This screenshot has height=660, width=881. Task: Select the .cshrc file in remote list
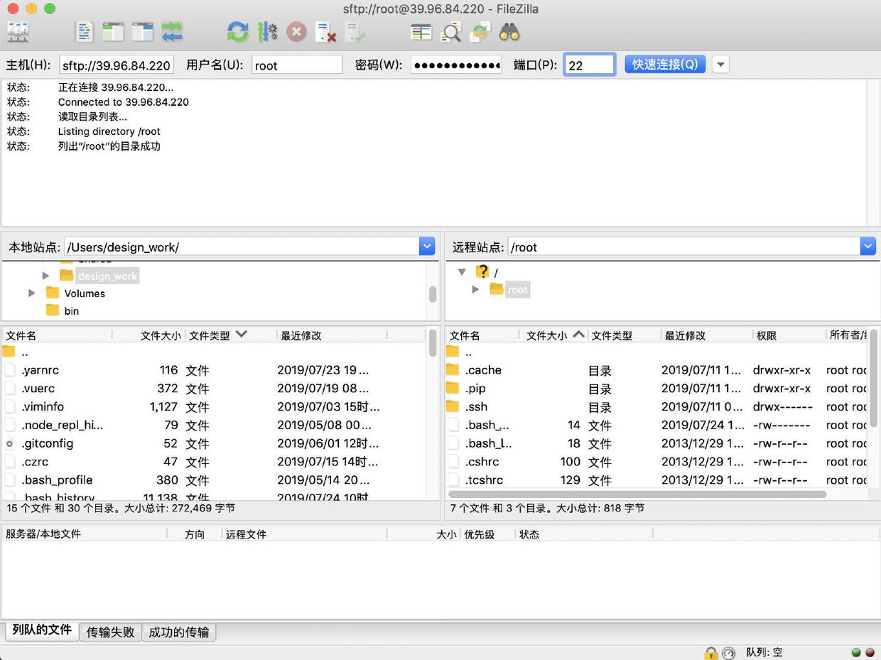(656, 462)
